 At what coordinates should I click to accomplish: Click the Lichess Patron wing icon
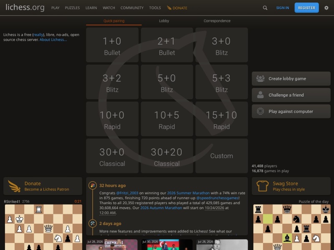tap(14, 186)
